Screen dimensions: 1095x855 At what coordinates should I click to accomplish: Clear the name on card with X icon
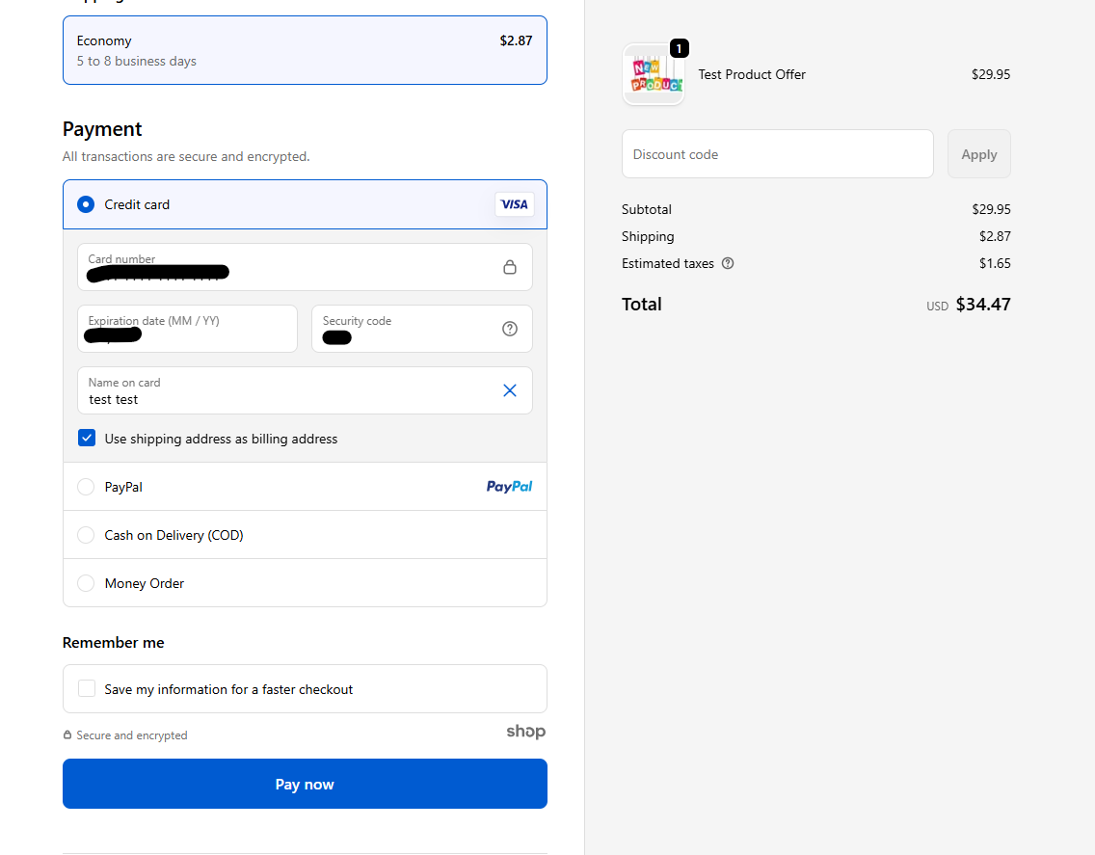(x=510, y=390)
